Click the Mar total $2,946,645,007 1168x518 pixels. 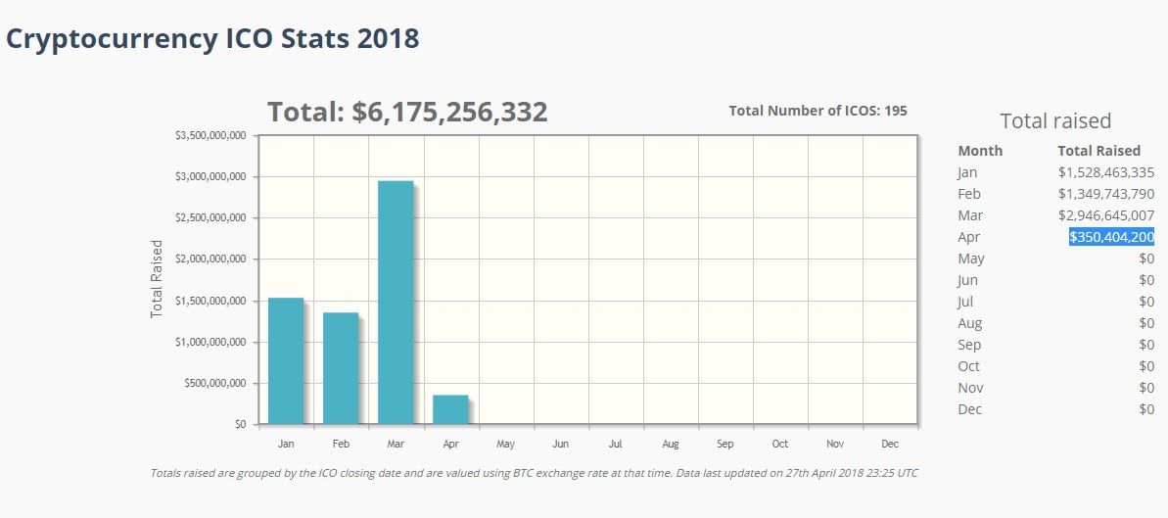[x=1105, y=215]
